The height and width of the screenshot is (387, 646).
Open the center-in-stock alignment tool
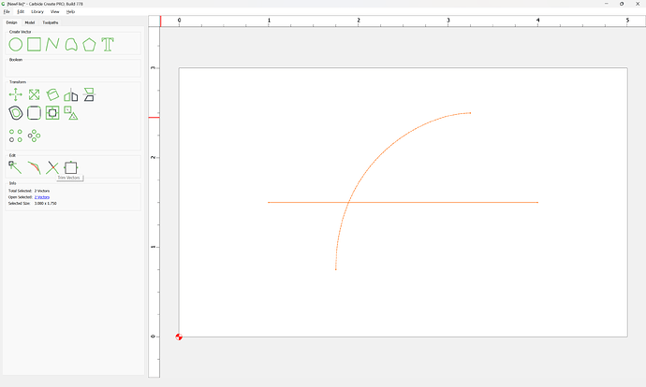click(52, 113)
